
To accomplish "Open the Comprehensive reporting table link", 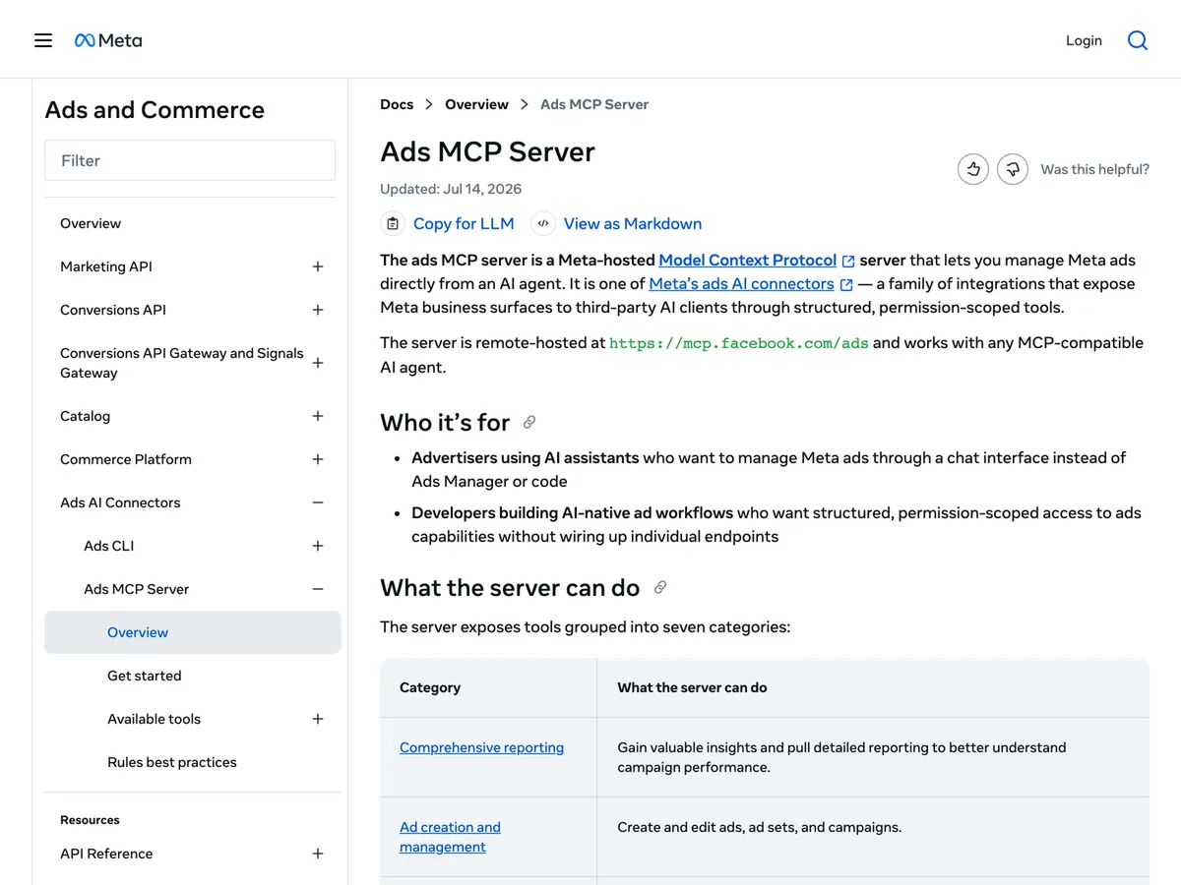I will (481, 747).
